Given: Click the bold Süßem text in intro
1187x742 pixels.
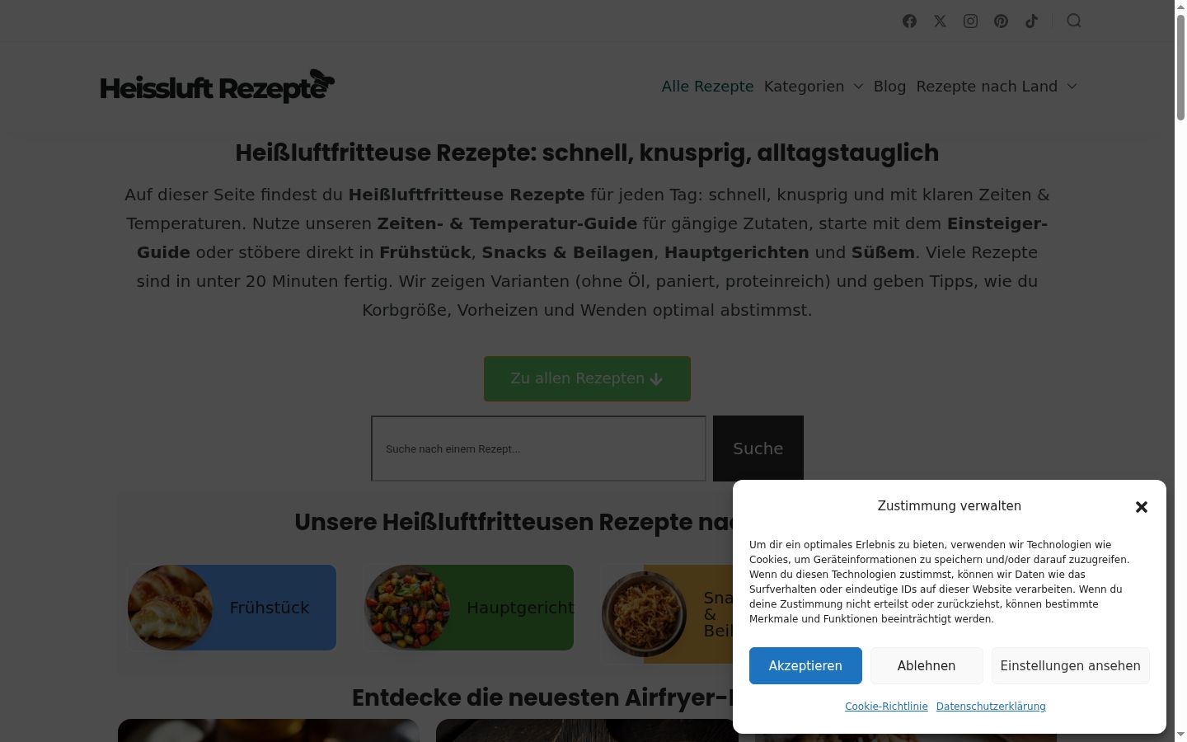Looking at the screenshot, I should pyautogui.click(x=883, y=252).
